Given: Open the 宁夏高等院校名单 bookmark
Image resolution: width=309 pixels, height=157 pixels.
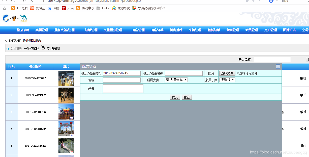Looking at the screenshot, I should [150, 8].
